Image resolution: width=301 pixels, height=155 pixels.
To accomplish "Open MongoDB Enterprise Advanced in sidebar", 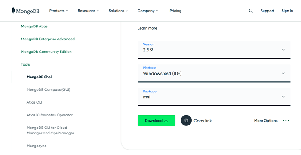I will tap(48, 39).
